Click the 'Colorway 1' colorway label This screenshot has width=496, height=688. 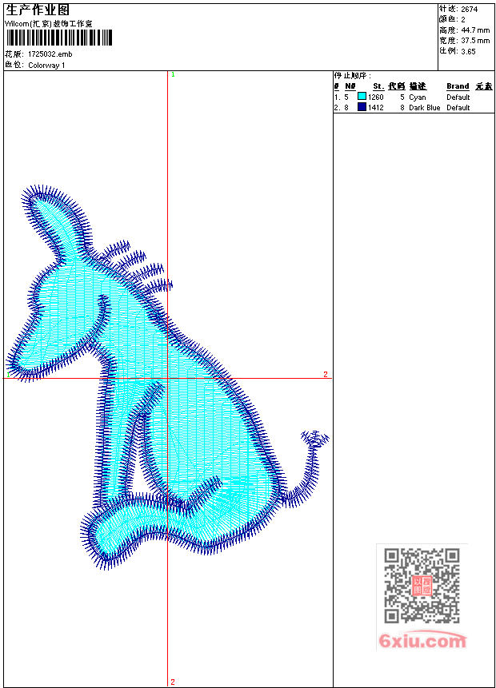coord(46,66)
